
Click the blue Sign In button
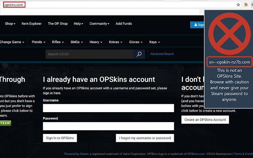coord(197,24)
